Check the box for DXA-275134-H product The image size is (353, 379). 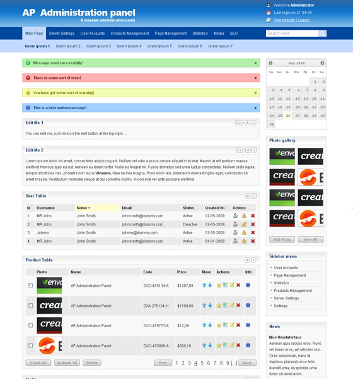(31, 306)
